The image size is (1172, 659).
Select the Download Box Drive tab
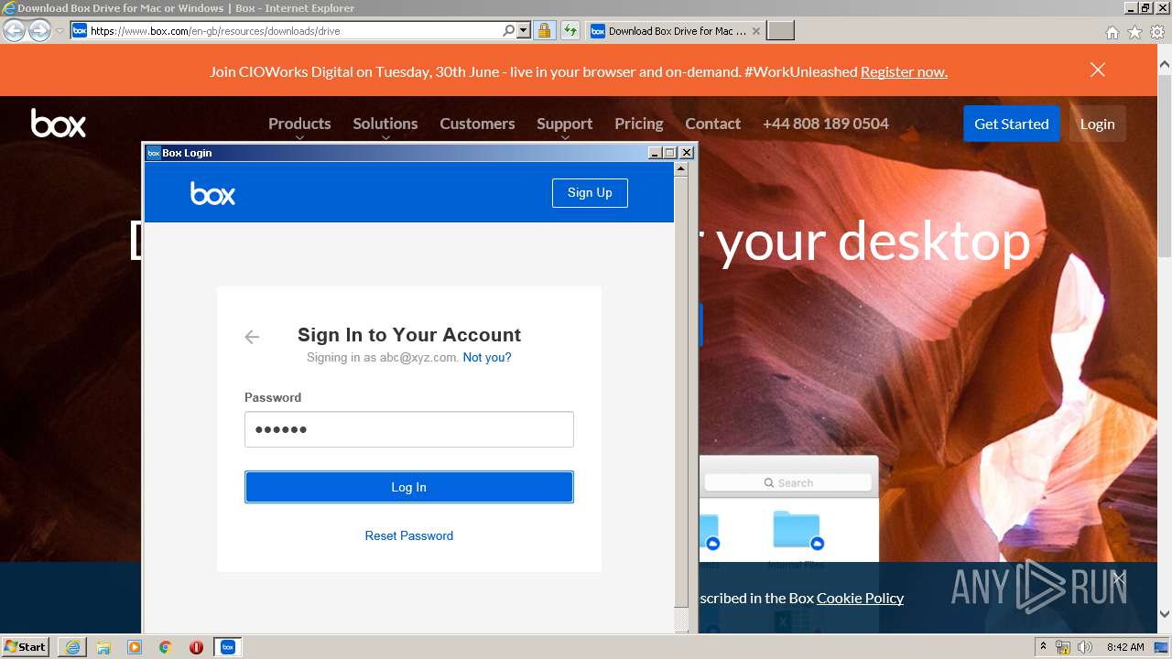[x=675, y=31]
